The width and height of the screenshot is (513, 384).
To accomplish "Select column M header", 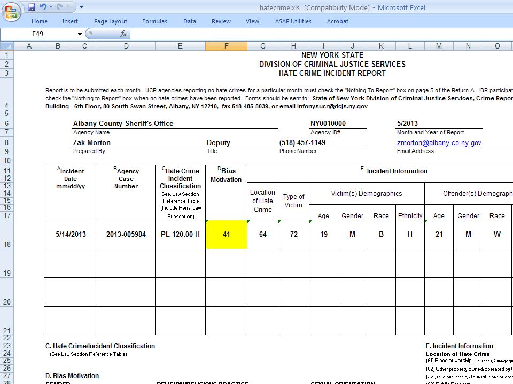I will (x=439, y=46).
